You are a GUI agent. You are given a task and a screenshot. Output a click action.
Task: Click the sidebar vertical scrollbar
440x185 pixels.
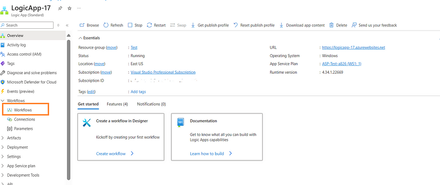coord(68,109)
